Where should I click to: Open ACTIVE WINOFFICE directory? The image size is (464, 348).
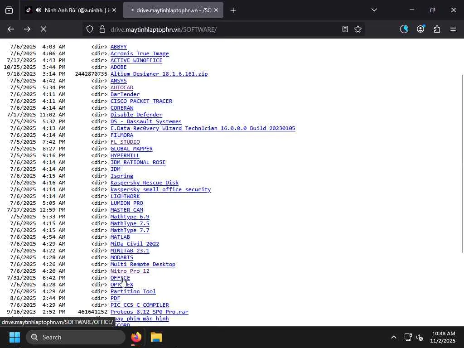pyautogui.click(x=136, y=60)
